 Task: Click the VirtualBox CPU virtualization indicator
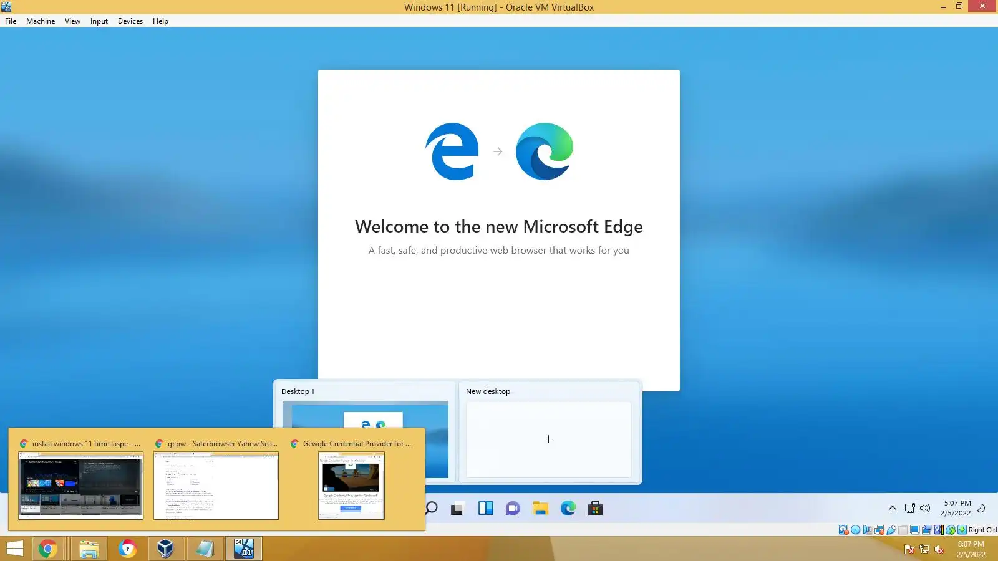click(938, 530)
